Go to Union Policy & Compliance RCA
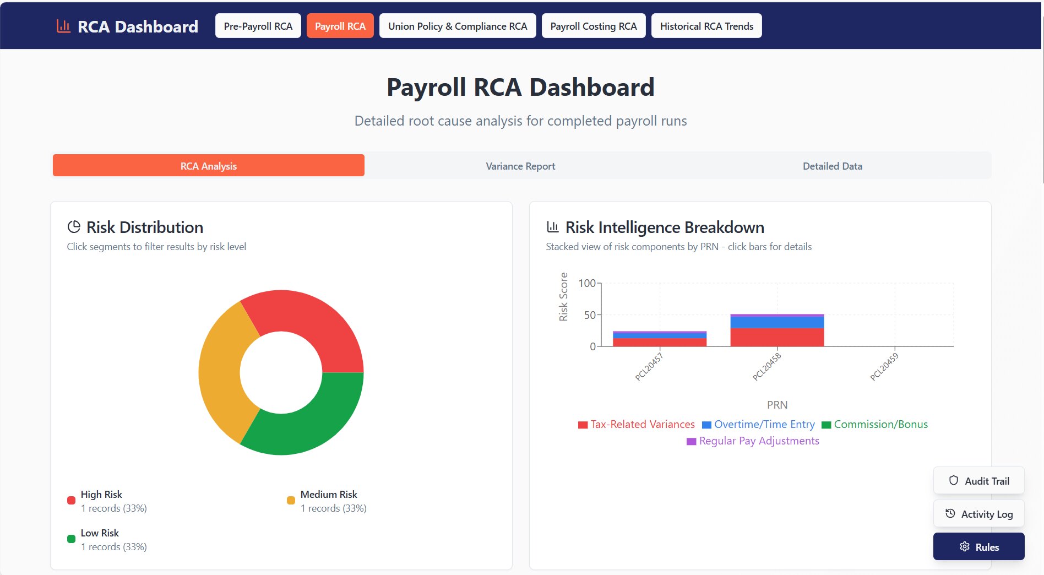 click(457, 26)
